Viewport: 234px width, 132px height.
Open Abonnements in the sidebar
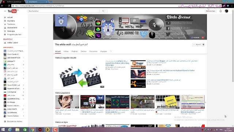click(12, 28)
